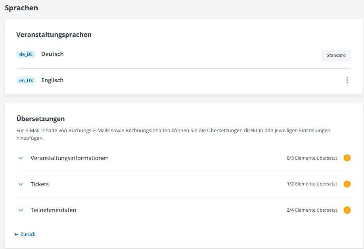
Task: Select the Deutsch language row label
Action: [52, 54]
